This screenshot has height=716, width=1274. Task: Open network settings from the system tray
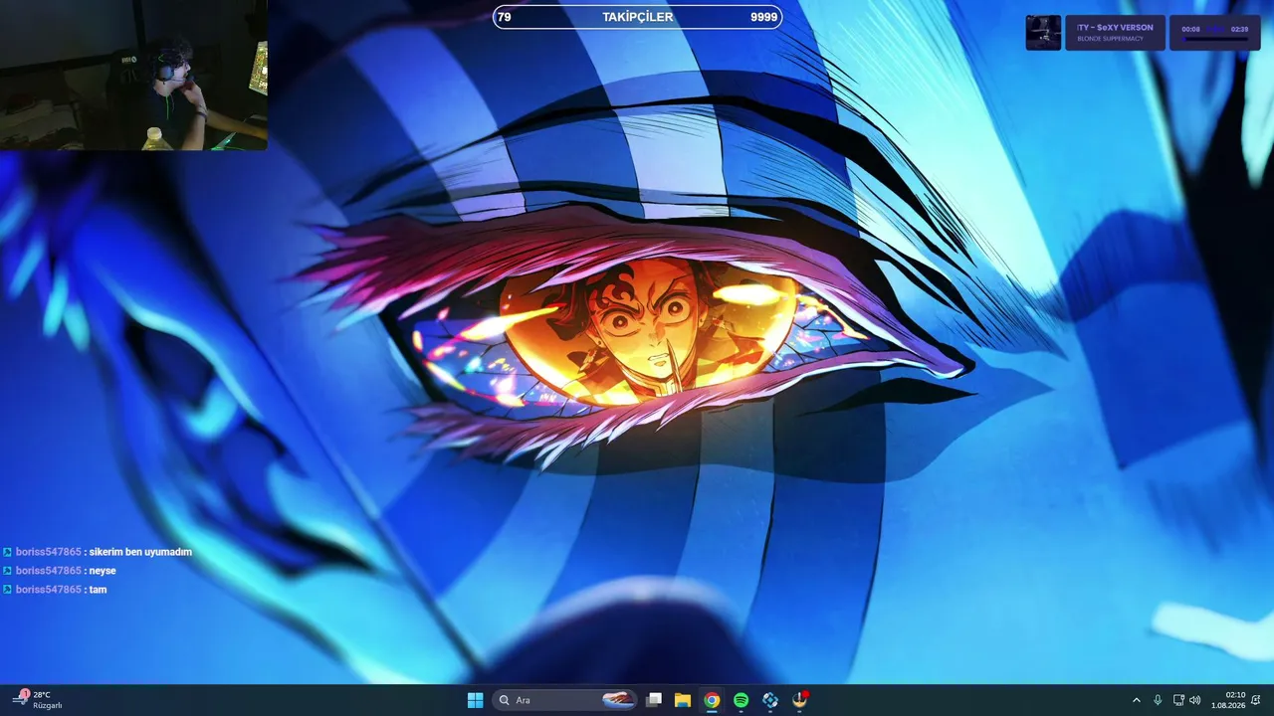coord(1178,700)
